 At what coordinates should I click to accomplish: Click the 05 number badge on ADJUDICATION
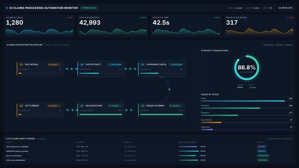point(82,105)
